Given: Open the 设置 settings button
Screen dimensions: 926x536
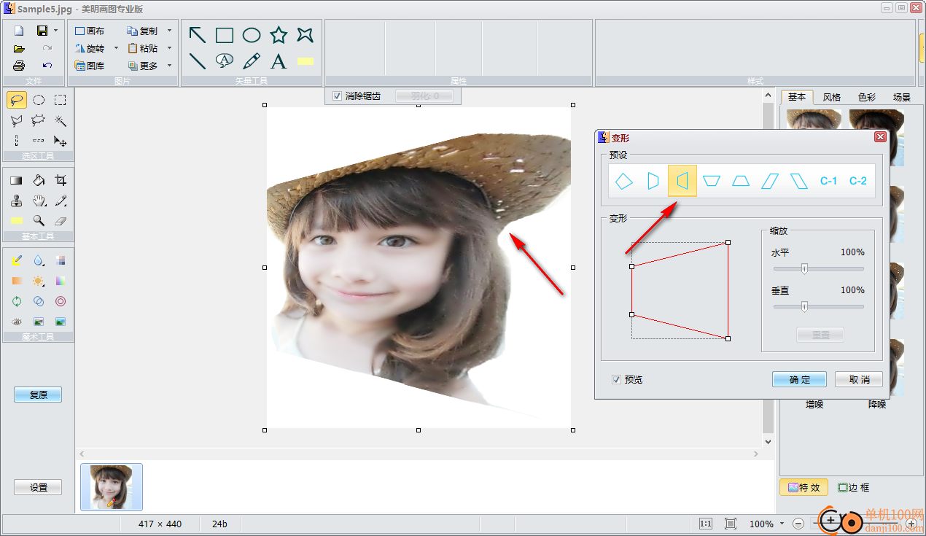Looking at the screenshot, I should pos(38,488).
